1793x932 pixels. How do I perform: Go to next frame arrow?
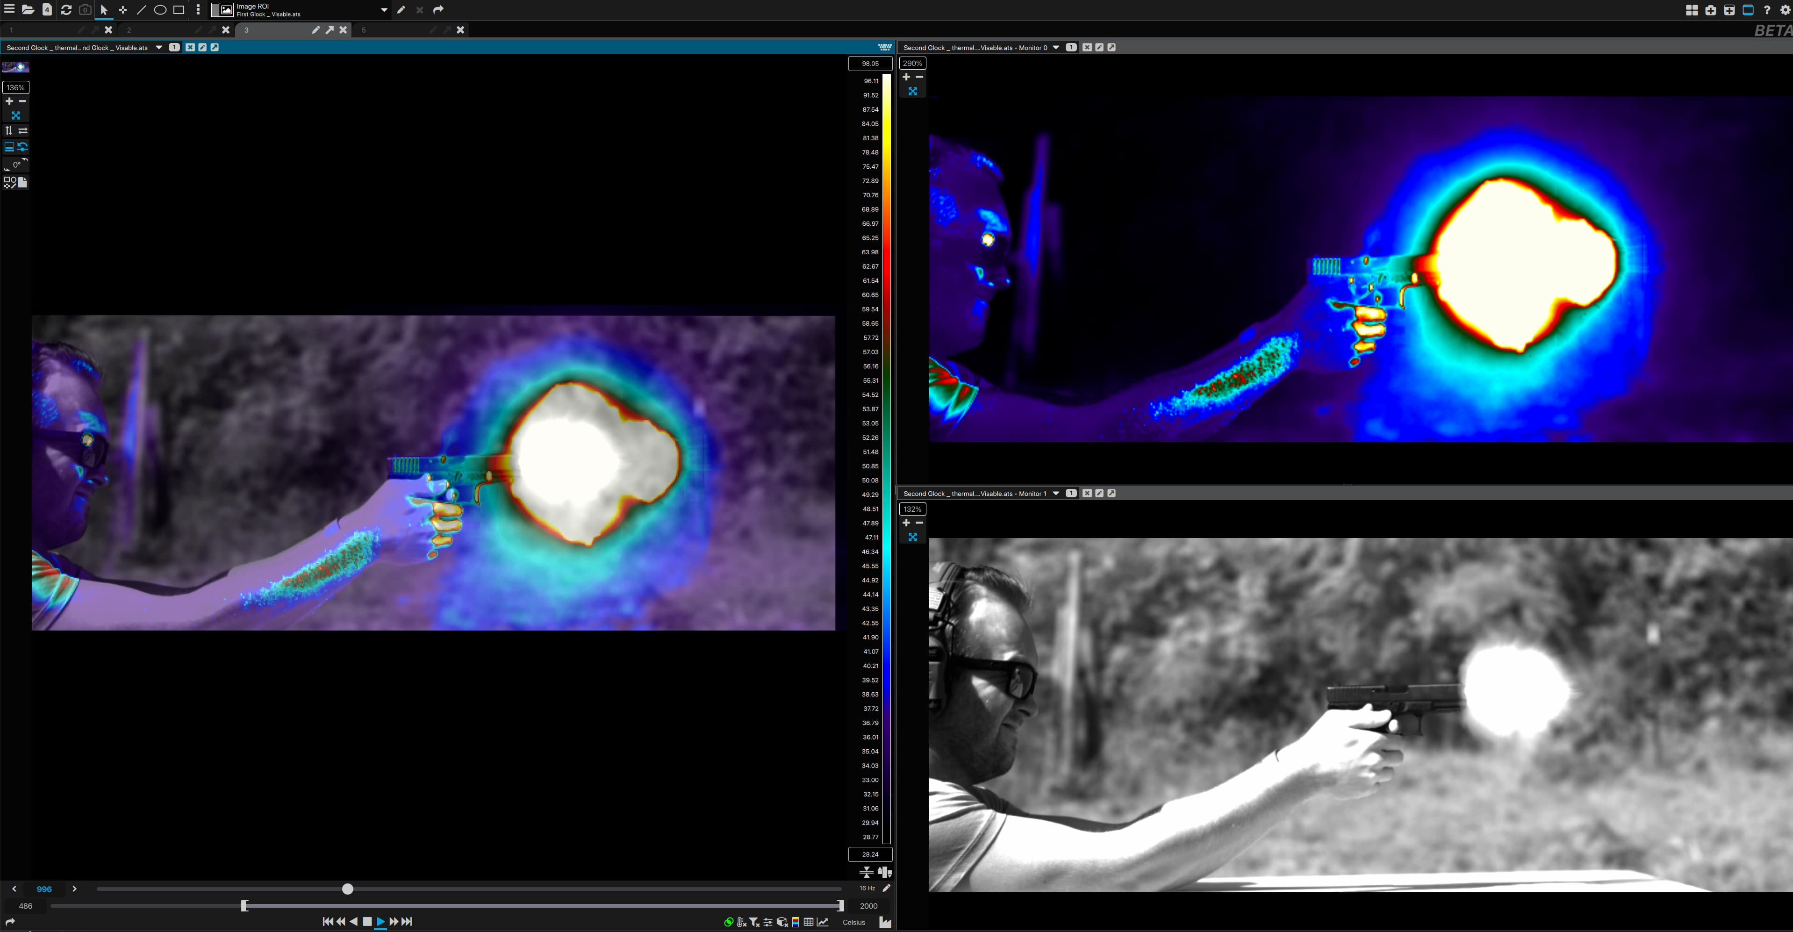coord(74,889)
